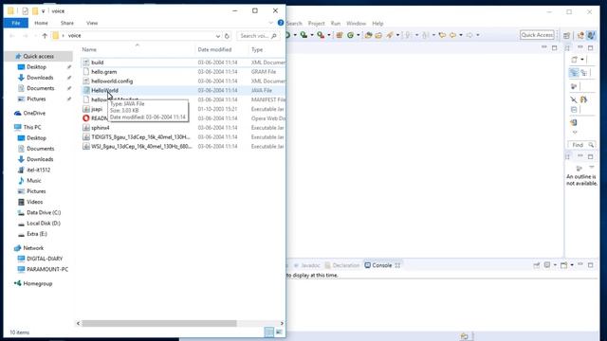Click the Quick Access field in Eclipse
607x341 pixels.
click(537, 35)
